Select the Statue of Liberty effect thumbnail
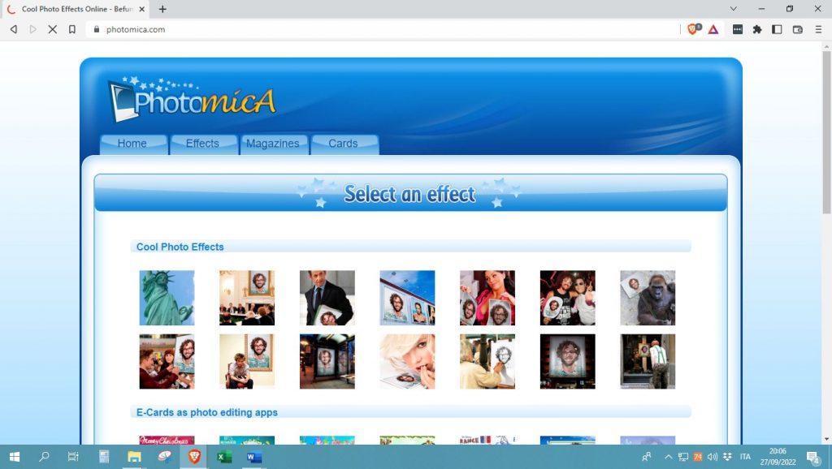 pyautogui.click(x=167, y=297)
